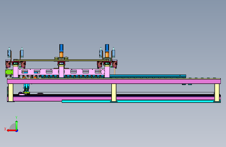
Task: Click the red X axis arrow of the triad
Action: [11, 131]
